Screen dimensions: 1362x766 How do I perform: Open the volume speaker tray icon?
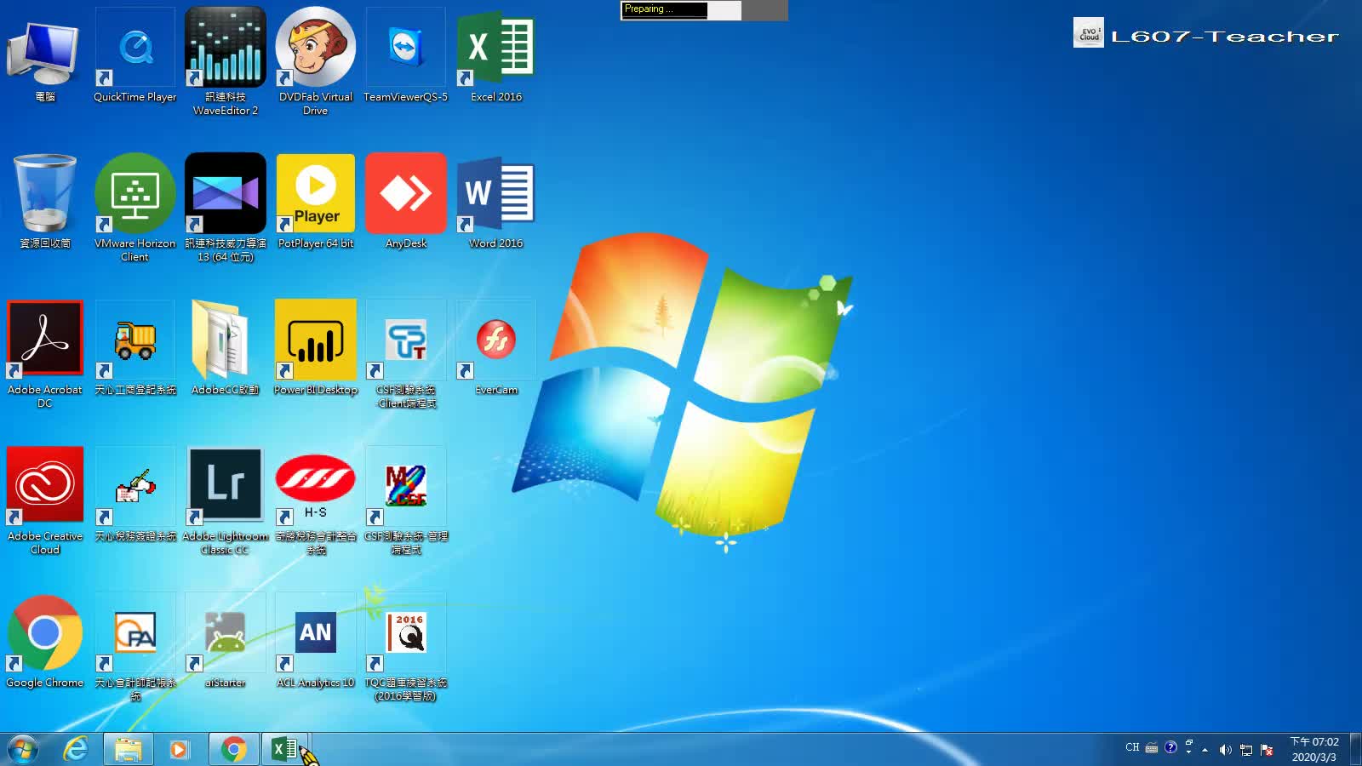coord(1225,750)
